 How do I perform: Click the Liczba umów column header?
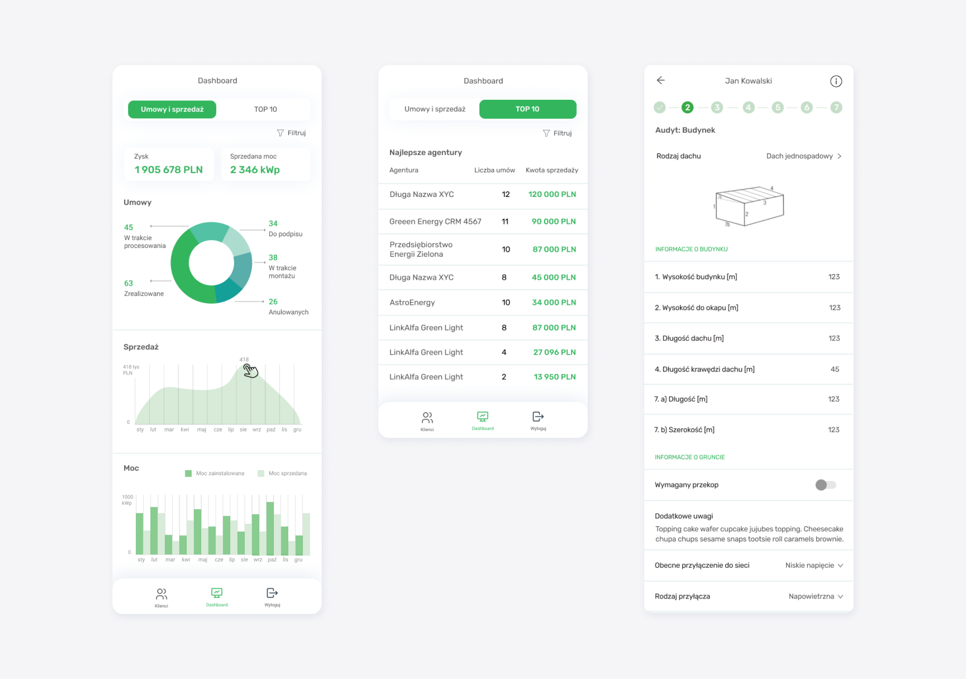pos(494,170)
